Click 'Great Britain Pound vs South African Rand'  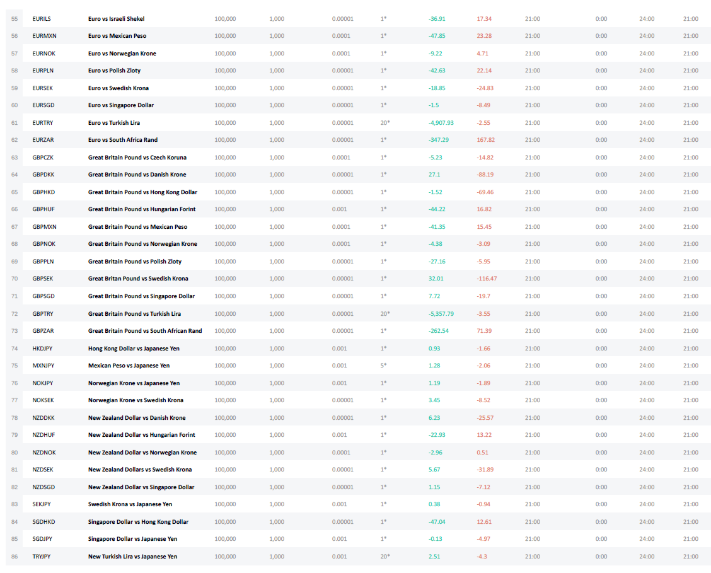pos(145,331)
